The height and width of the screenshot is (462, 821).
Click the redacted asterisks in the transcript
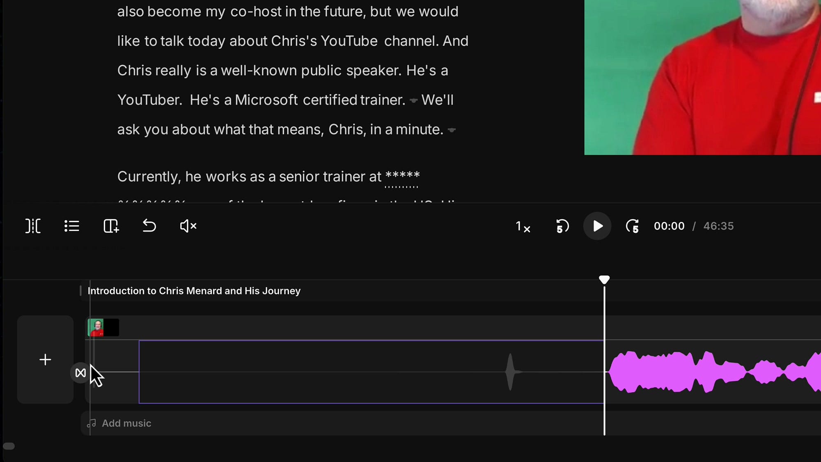point(402,177)
